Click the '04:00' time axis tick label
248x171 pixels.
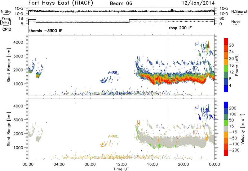click(x=59, y=165)
